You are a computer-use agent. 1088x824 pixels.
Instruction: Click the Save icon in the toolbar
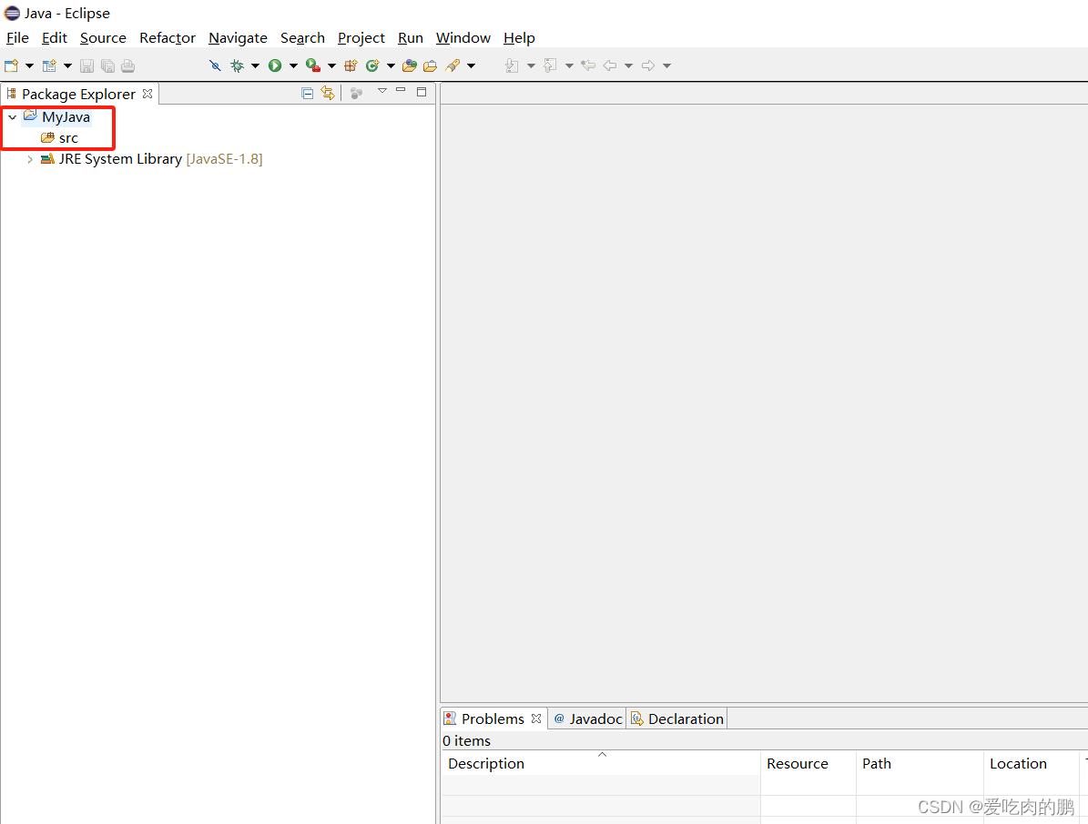(86, 65)
